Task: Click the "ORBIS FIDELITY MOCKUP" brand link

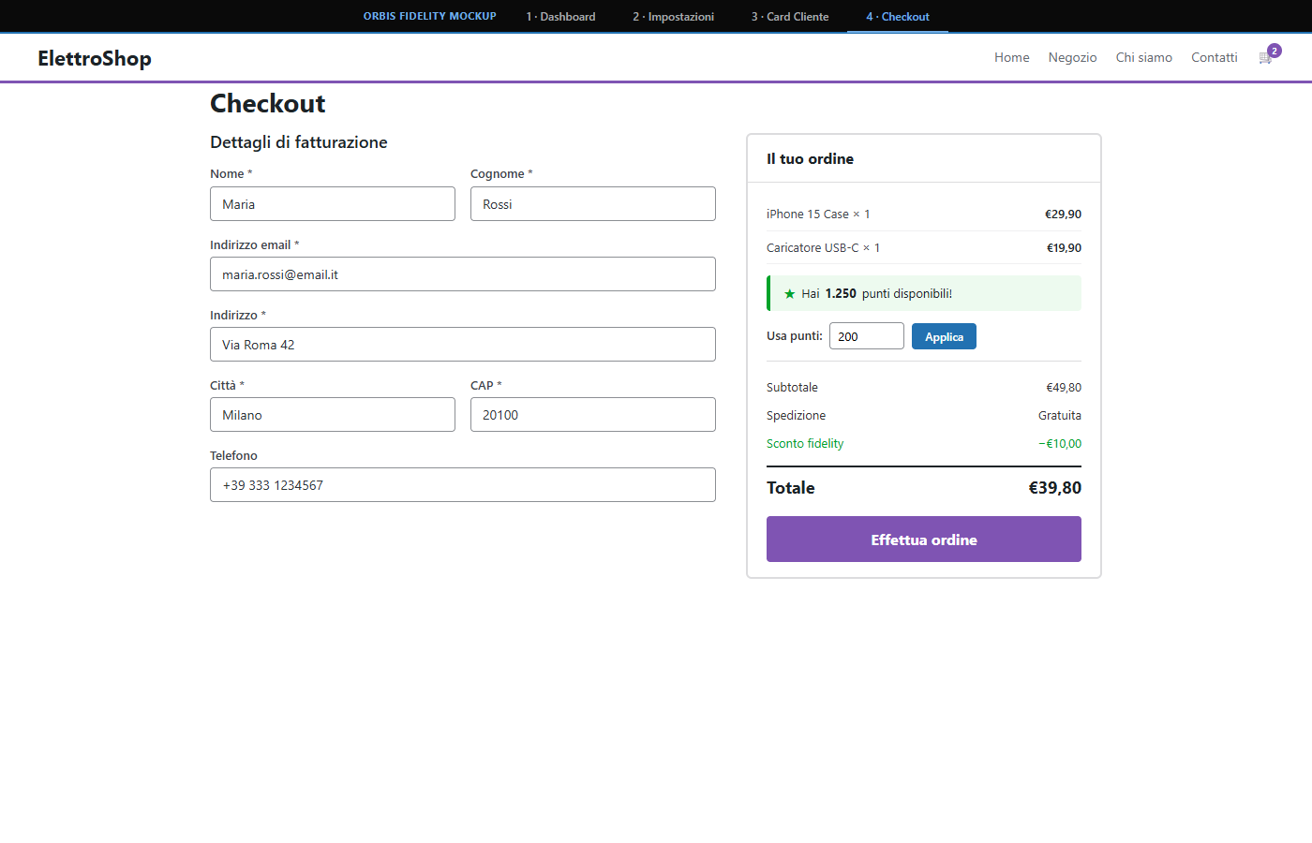Action: pos(429,16)
